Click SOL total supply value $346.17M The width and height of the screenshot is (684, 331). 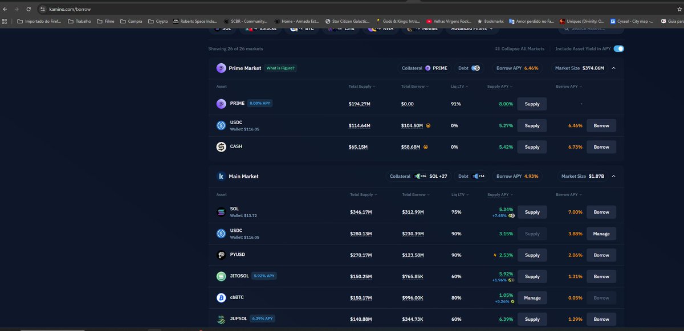(361, 212)
